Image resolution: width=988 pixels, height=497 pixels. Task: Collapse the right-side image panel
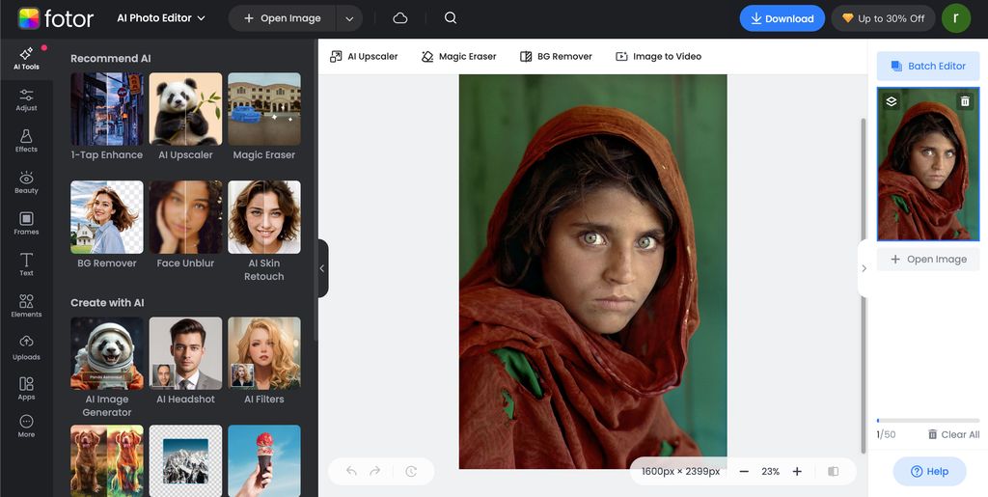[x=864, y=268]
